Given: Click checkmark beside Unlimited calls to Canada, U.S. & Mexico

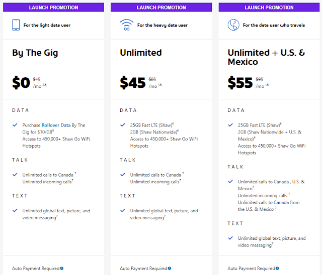Looking at the screenshot, I should (230, 182).
